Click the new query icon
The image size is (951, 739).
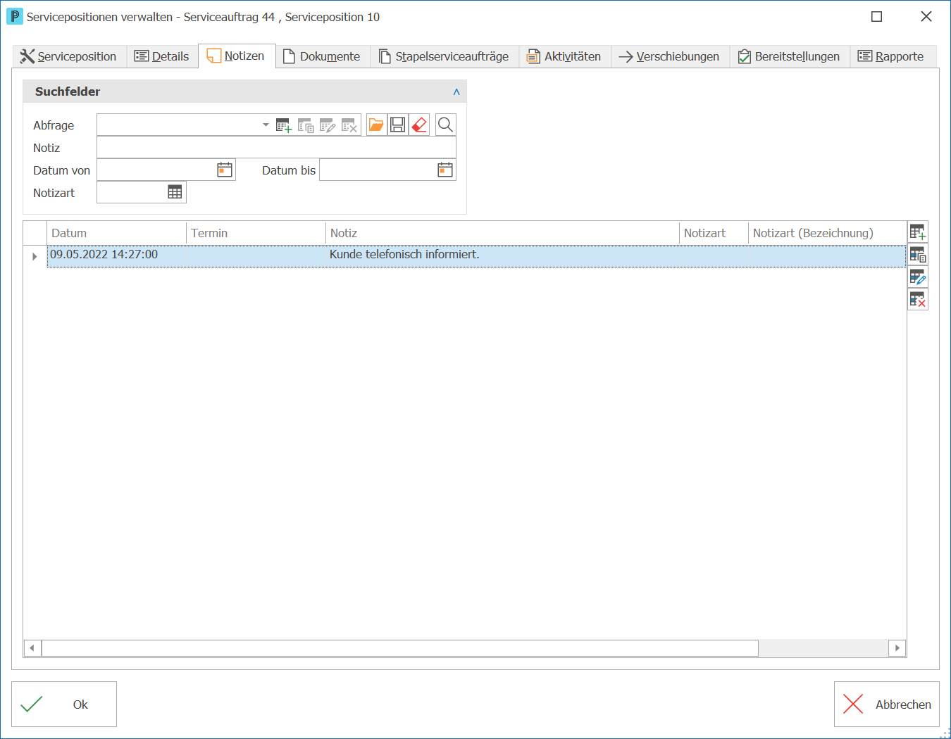point(284,125)
